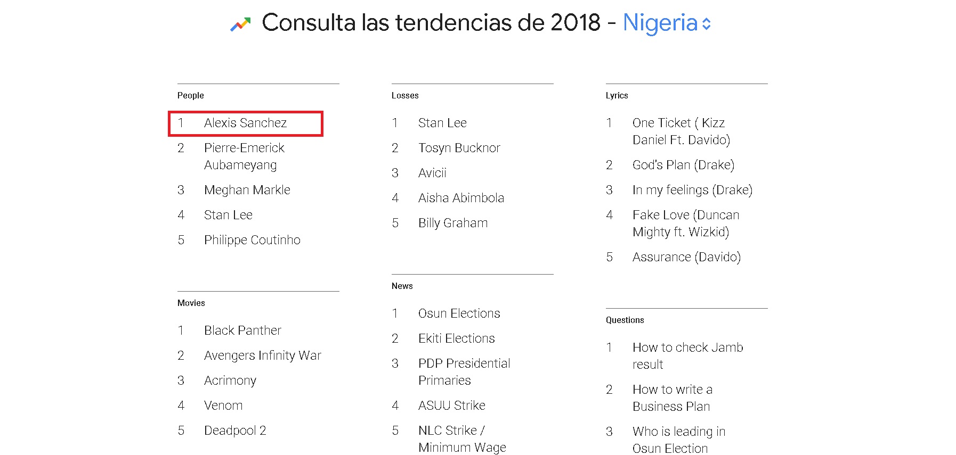Click PDP Presidential Primaries news item
Image resolution: width=956 pixels, height=455 pixels.
464,371
